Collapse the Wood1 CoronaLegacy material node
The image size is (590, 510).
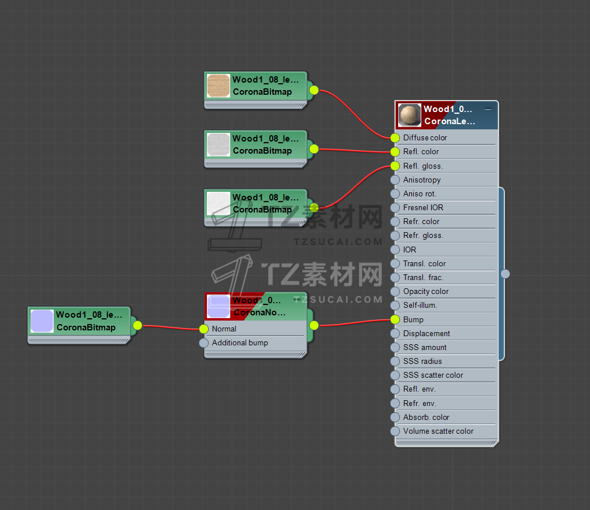pos(488,109)
